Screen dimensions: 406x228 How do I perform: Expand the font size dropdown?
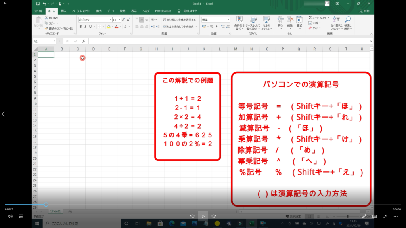(119, 19)
